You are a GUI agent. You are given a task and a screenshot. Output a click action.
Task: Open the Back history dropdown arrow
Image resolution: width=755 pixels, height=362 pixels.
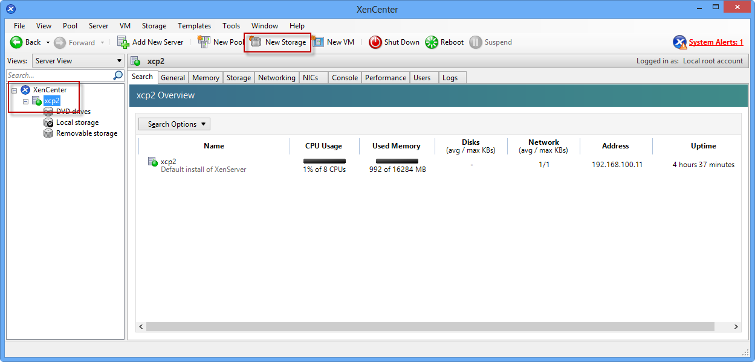pos(48,43)
